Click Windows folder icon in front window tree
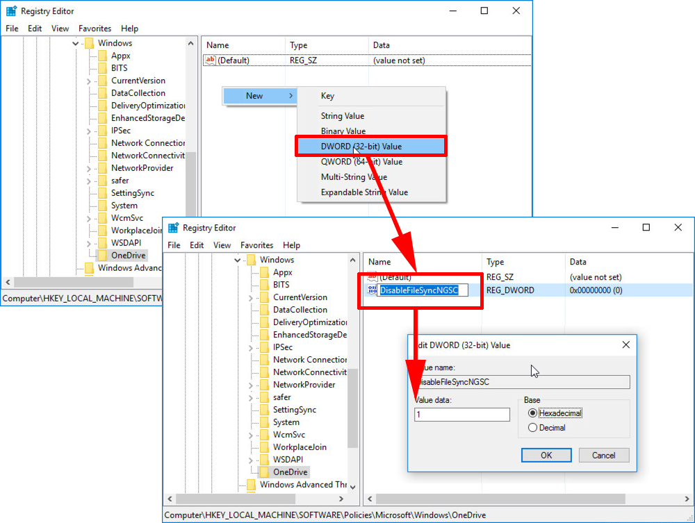Image resolution: width=695 pixels, height=523 pixels. (x=251, y=260)
